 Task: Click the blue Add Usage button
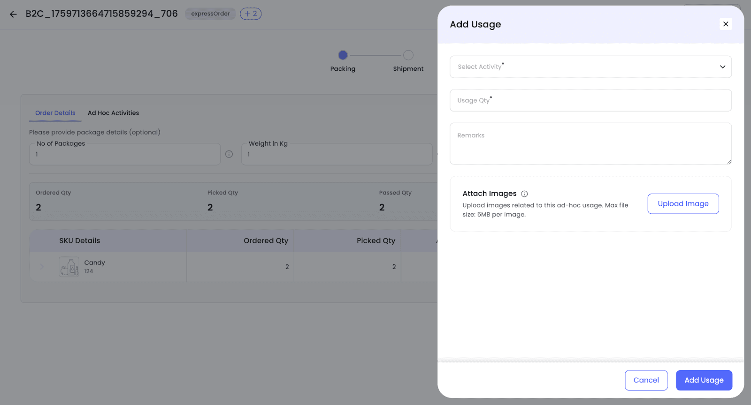pos(704,380)
